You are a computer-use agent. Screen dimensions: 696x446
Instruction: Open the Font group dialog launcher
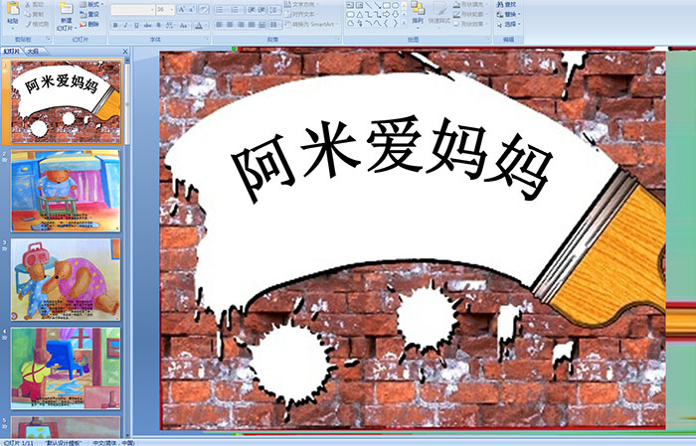pos(207,40)
